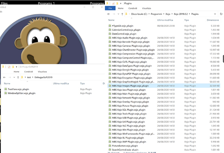Click the PictureButton.xojo_plugin file icon
The image size is (224, 153).
point(110,146)
